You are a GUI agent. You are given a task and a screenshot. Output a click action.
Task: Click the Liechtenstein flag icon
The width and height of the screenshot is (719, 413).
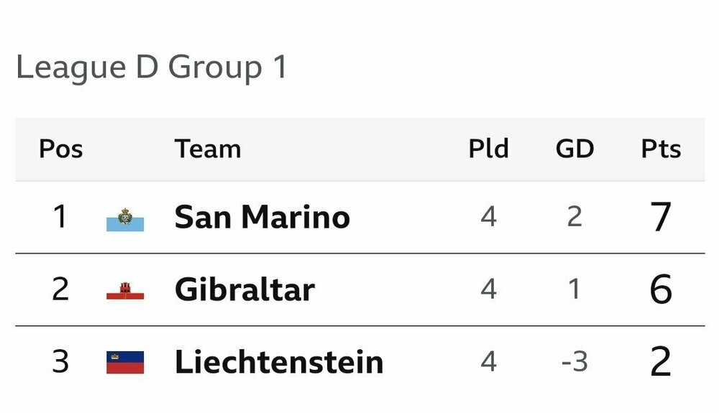click(x=125, y=362)
